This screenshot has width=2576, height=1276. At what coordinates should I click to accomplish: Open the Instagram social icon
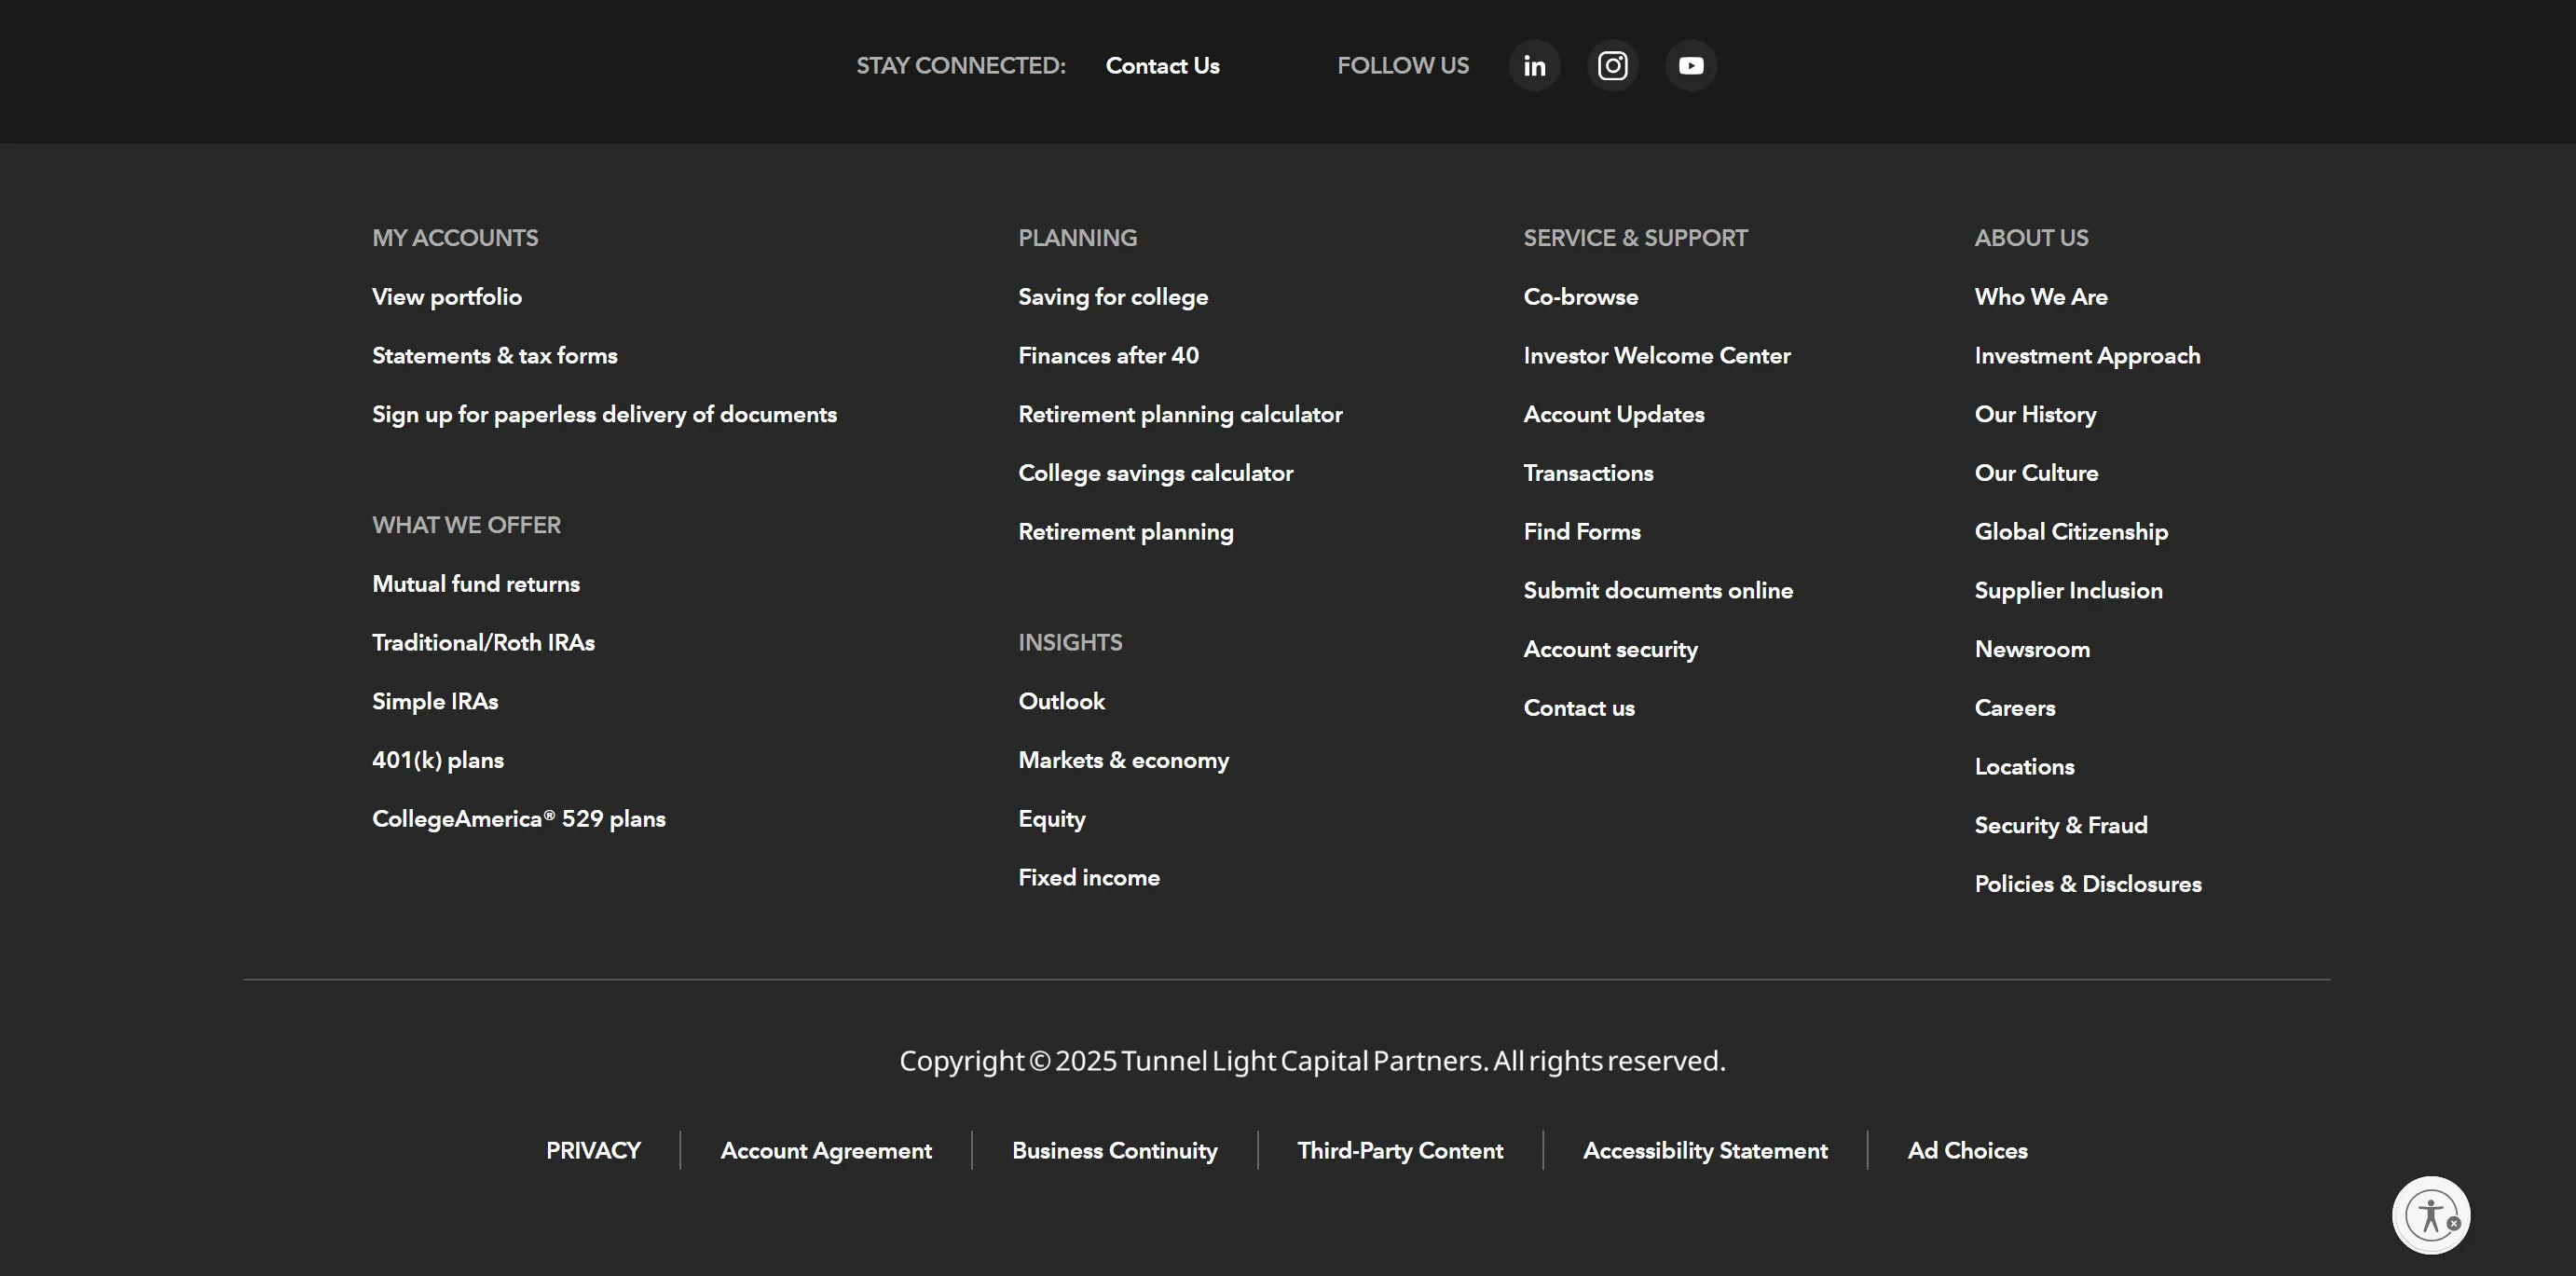pyautogui.click(x=1612, y=66)
